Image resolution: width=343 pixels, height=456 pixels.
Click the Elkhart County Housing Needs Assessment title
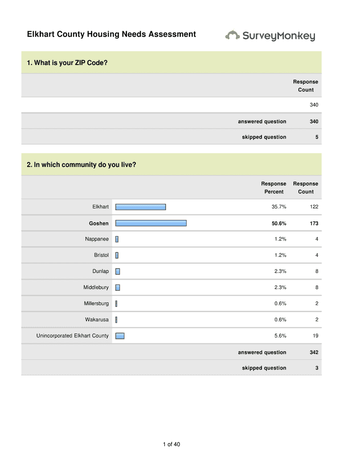111,34
